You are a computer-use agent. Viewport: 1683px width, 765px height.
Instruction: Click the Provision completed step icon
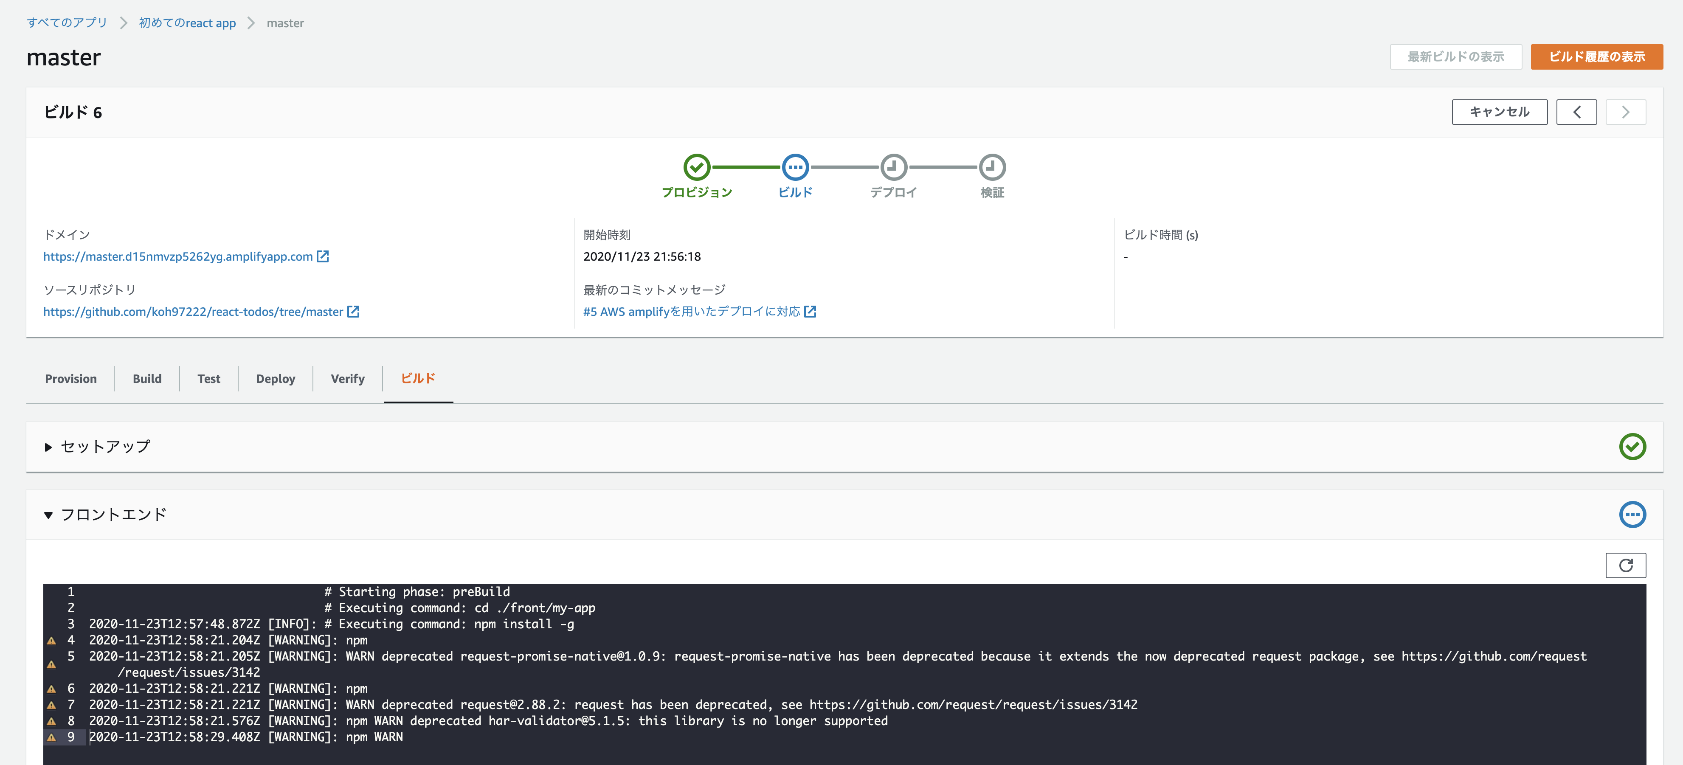[x=696, y=167]
